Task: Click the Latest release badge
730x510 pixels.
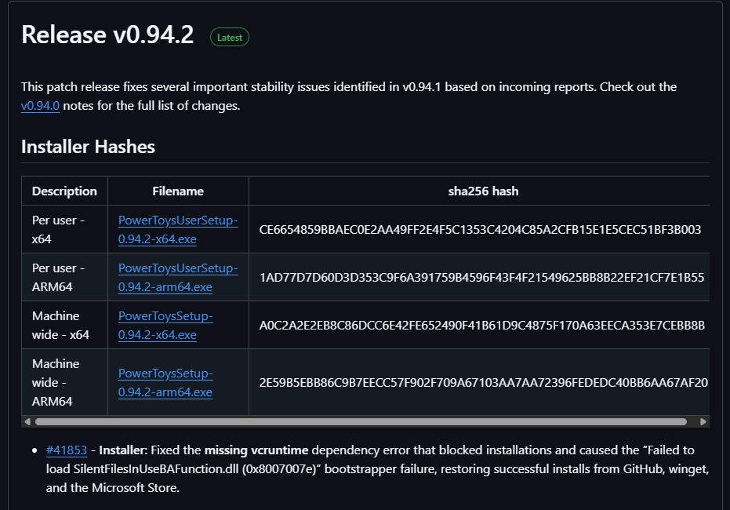Action: coord(229,37)
